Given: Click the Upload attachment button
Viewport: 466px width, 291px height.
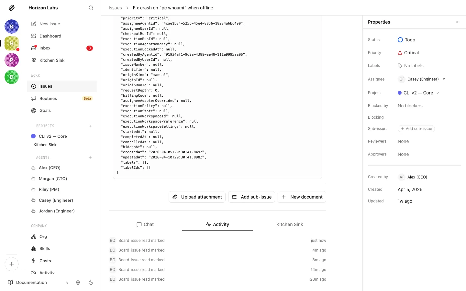Looking at the screenshot, I should (197, 197).
